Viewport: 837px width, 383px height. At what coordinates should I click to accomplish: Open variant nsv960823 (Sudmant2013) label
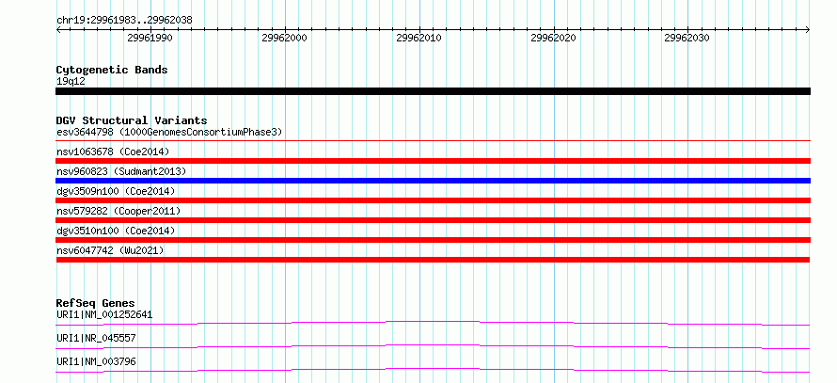121,171
